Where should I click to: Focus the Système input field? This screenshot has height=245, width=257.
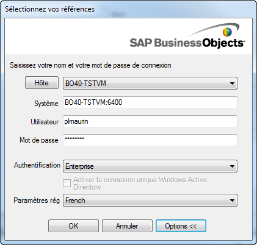150,102
